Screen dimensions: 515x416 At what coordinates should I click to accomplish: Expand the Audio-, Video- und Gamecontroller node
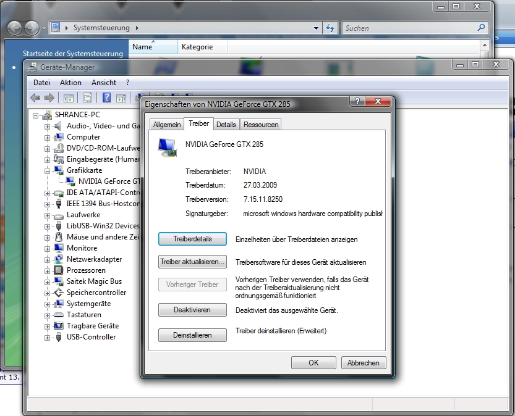pos(47,127)
